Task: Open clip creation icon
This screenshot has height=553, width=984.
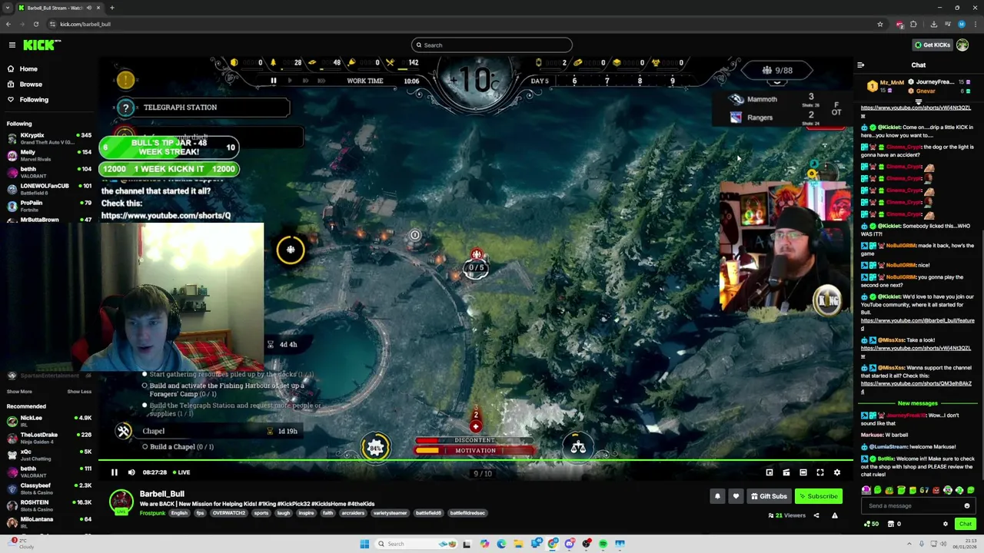Action: (786, 472)
